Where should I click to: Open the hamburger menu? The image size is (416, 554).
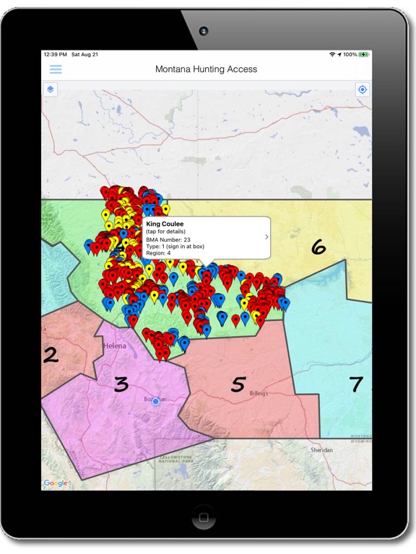coord(56,69)
